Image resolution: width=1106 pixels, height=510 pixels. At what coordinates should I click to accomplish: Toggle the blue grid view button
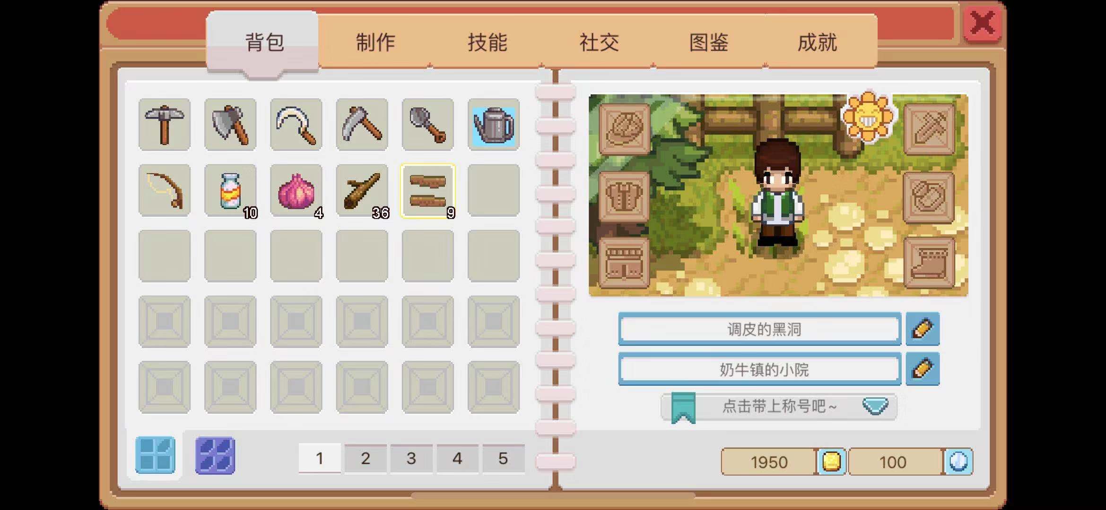point(155,455)
